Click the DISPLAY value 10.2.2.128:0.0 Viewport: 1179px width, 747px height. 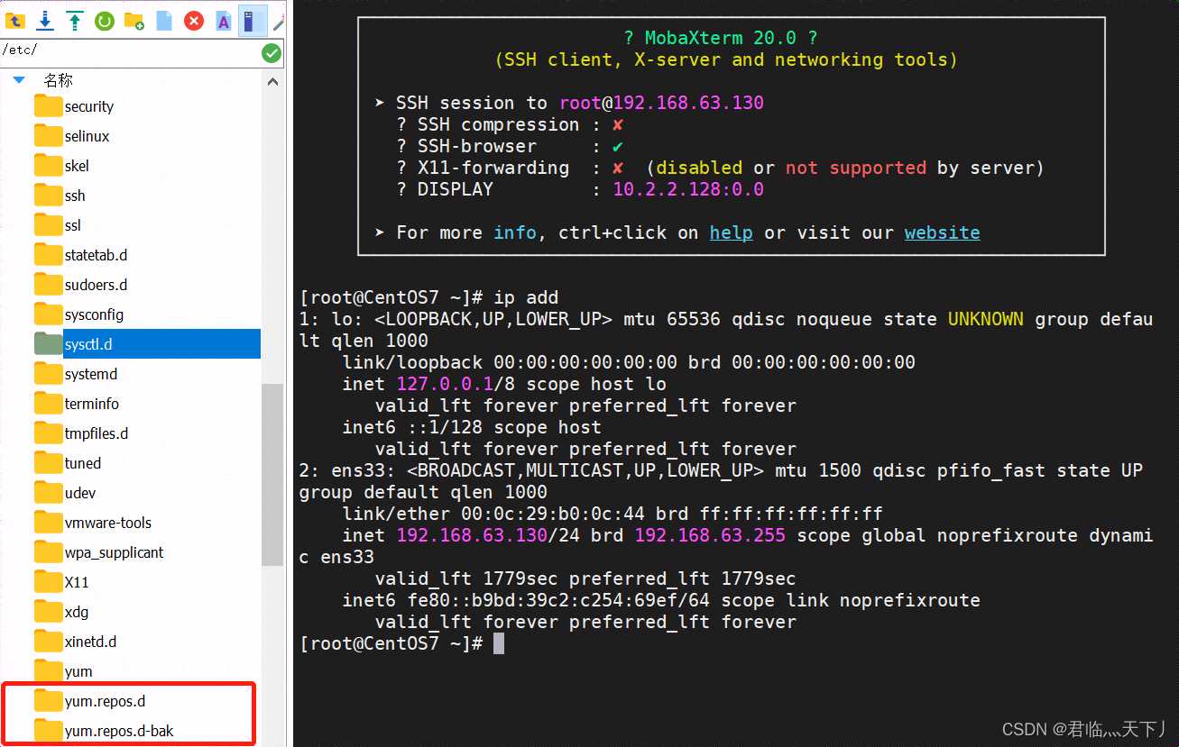click(688, 189)
